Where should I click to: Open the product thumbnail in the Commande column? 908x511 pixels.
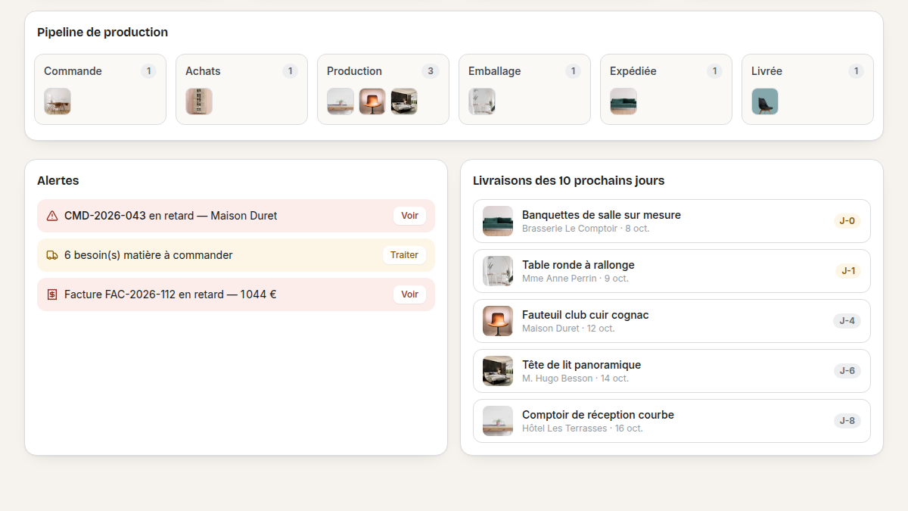click(x=58, y=101)
